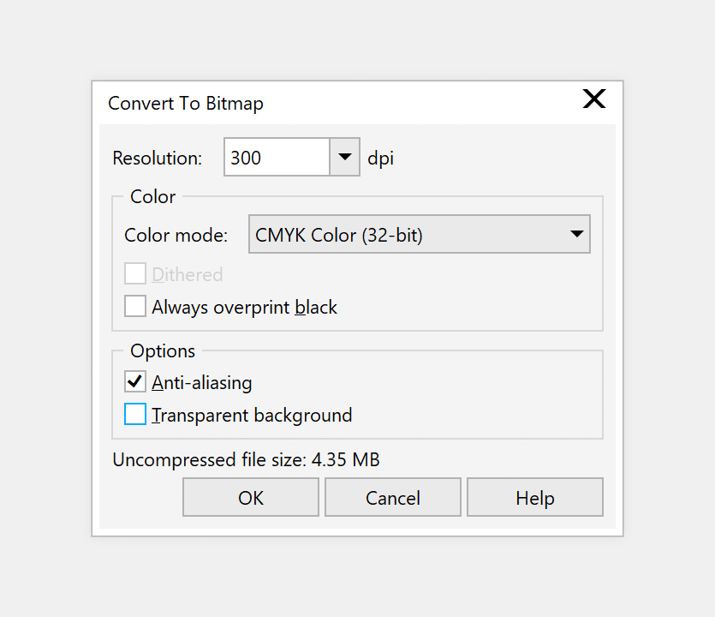Open the Resolution dropdown arrow
The image size is (715, 617).
point(345,157)
